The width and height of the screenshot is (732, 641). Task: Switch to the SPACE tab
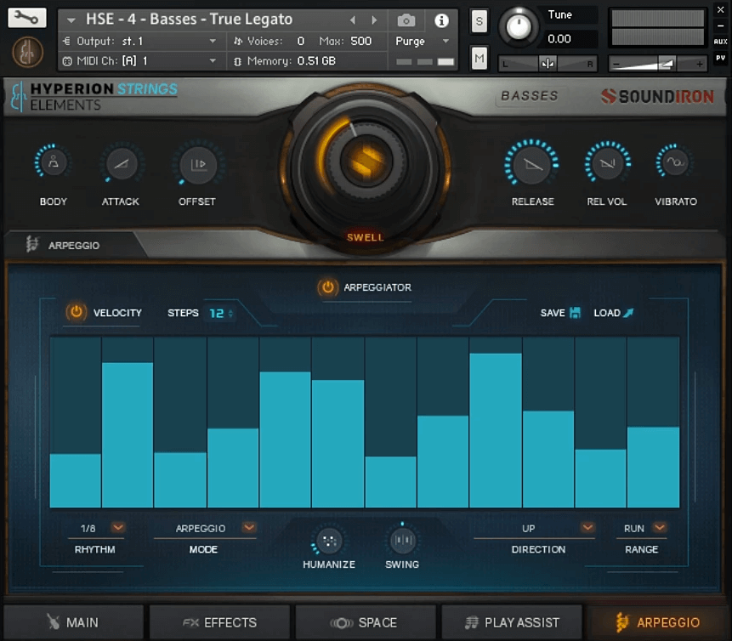pos(365,622)
